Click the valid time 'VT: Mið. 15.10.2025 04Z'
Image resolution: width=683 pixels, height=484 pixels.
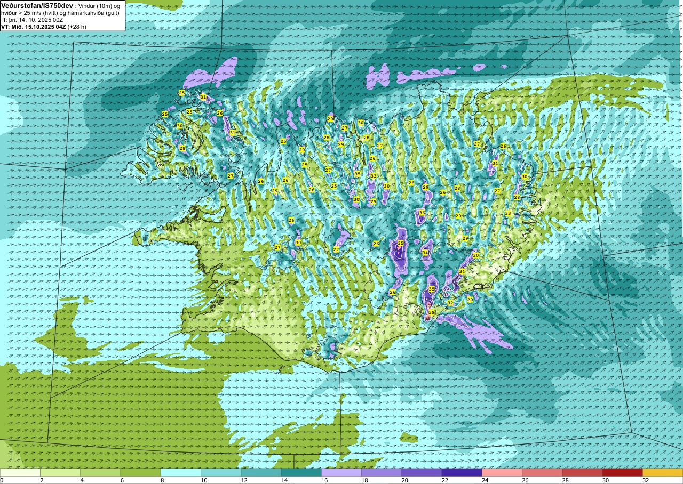click(x=33, y=26)
